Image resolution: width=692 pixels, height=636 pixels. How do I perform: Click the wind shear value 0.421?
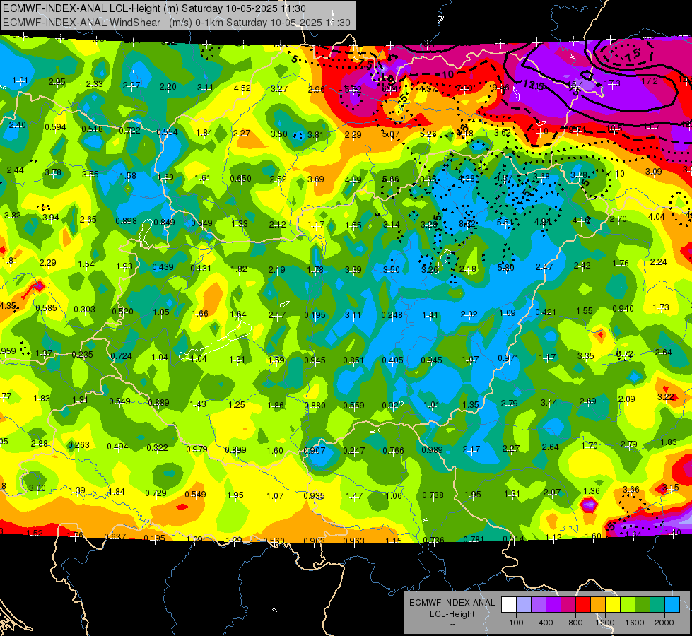(x=546, y=312)
